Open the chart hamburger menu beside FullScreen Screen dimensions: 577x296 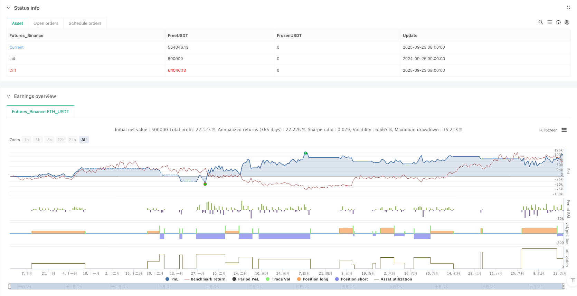point(564,130)
